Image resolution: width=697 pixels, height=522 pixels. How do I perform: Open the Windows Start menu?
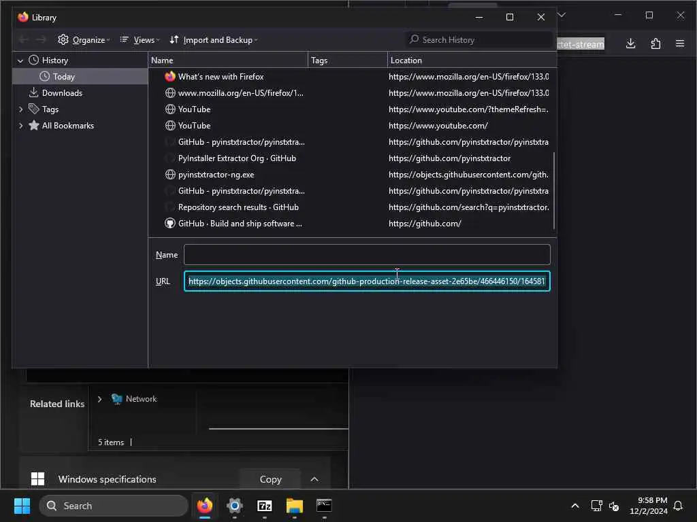(x=22, y=506)
